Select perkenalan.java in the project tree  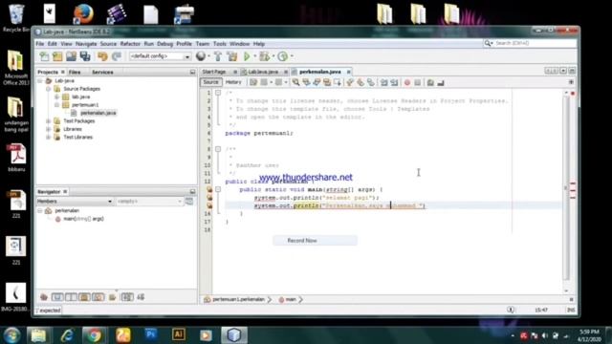coord(98,113)
